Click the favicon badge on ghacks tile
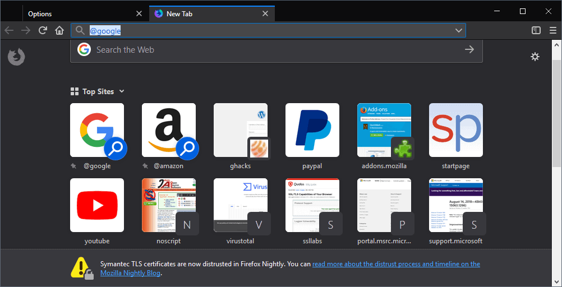 pos(259,149)
